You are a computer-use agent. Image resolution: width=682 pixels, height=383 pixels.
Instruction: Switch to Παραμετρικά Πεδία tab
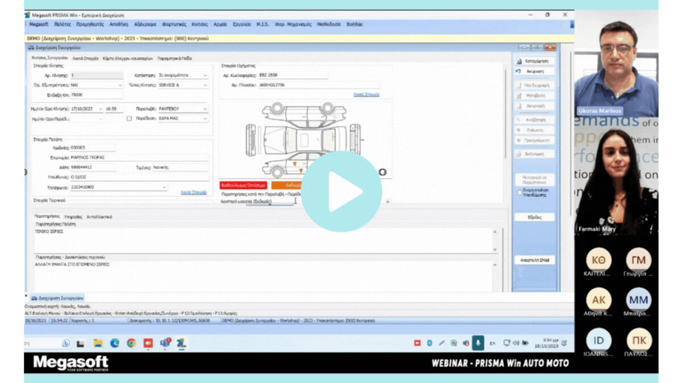pos(174,58)
